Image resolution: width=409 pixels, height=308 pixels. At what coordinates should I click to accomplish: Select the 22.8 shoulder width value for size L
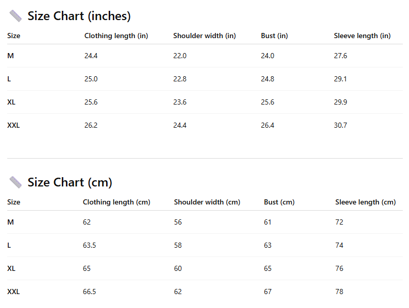pyautogui.click(x=180, y=79)
